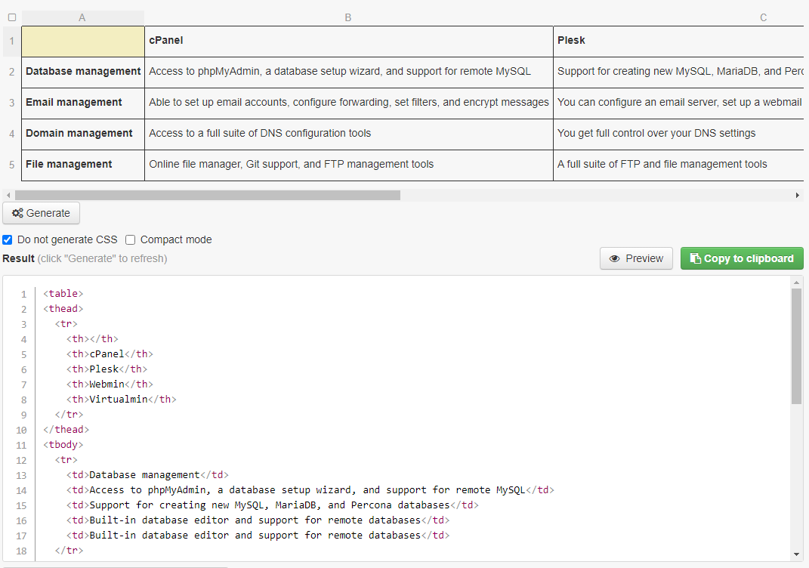Uncheck the 'Do not generate CSS' checkbox
809x568 pixels.
tap(8, 240)
